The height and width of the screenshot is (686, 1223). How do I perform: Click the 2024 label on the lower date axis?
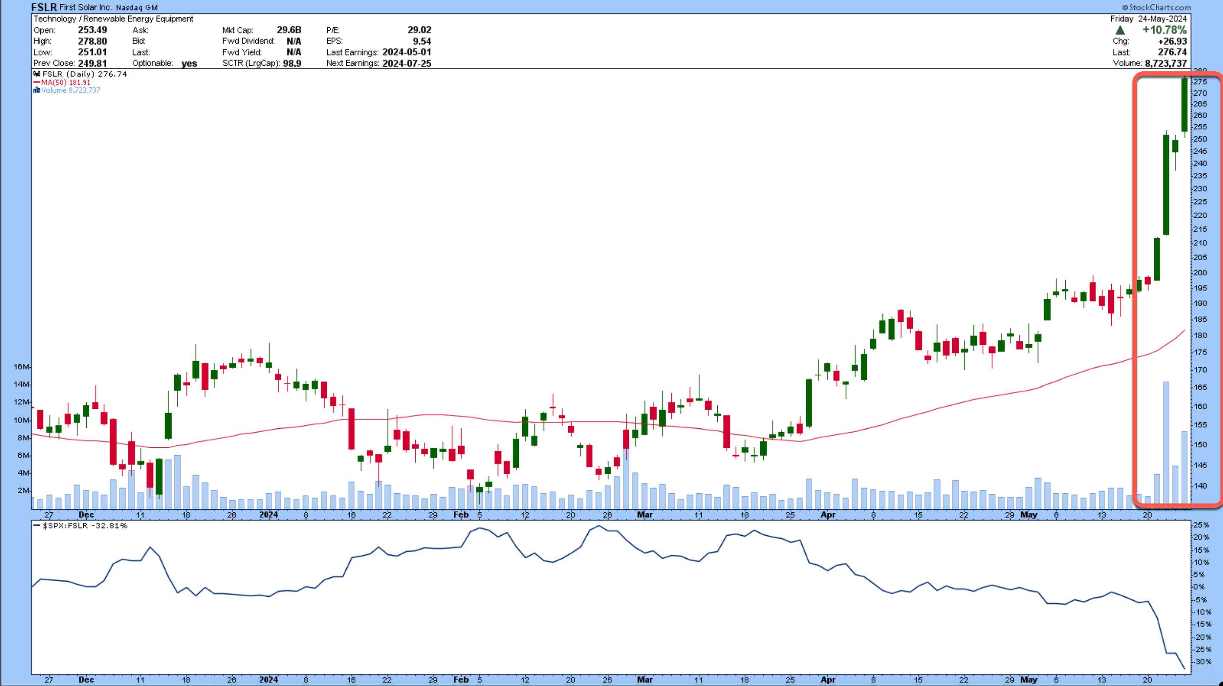point(269,680)
